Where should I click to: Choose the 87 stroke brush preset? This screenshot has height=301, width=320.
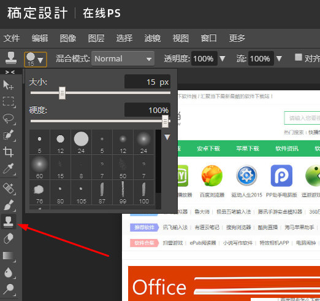[102, 192]
